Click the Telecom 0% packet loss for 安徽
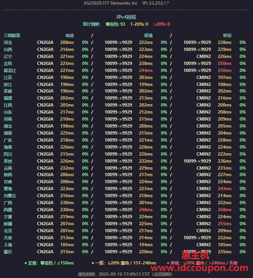Viewport: 253px width, 278px height. pos(85,91)
